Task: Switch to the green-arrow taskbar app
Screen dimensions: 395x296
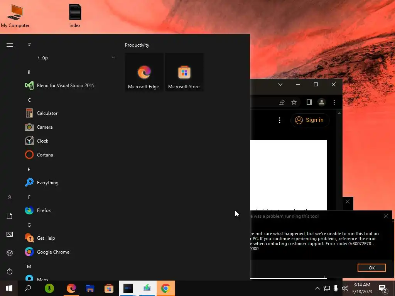Action: click(147, 288)
